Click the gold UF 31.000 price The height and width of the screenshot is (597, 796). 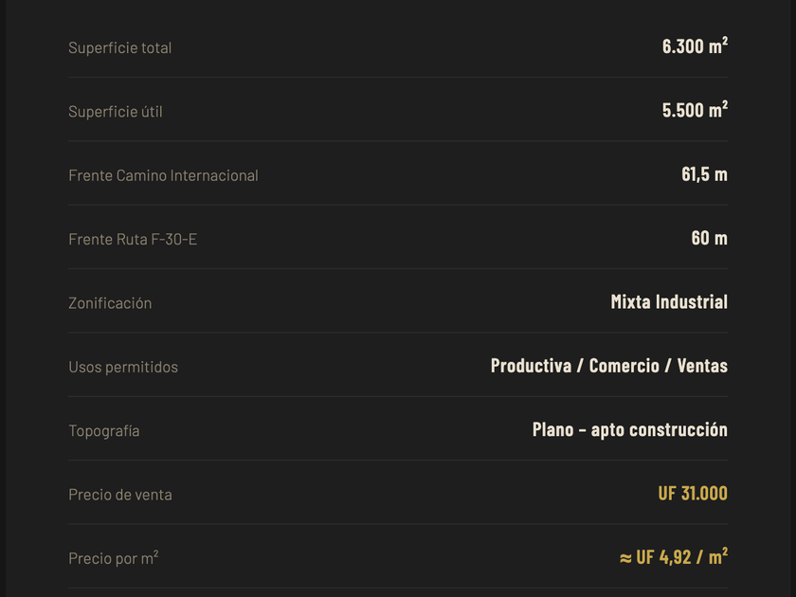[x=693, y=494]
